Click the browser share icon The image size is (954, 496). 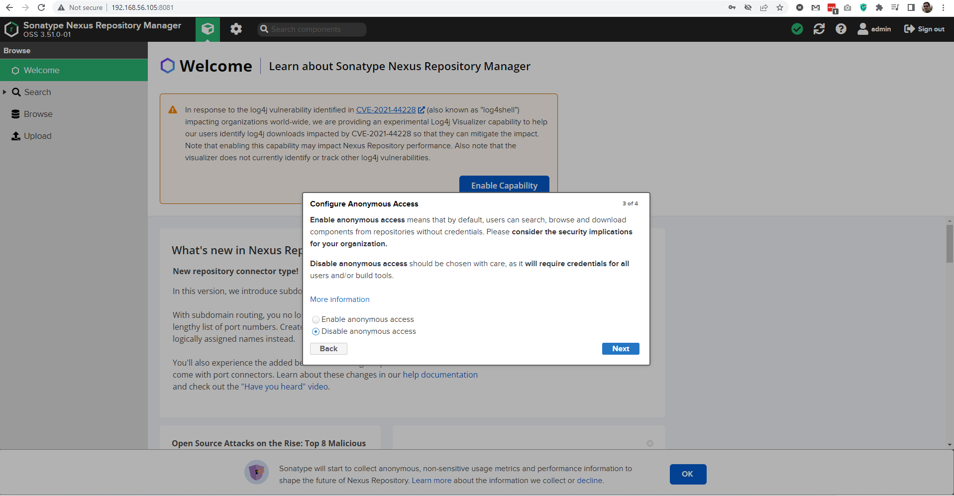pyautogui.click(x=764, y=7)
